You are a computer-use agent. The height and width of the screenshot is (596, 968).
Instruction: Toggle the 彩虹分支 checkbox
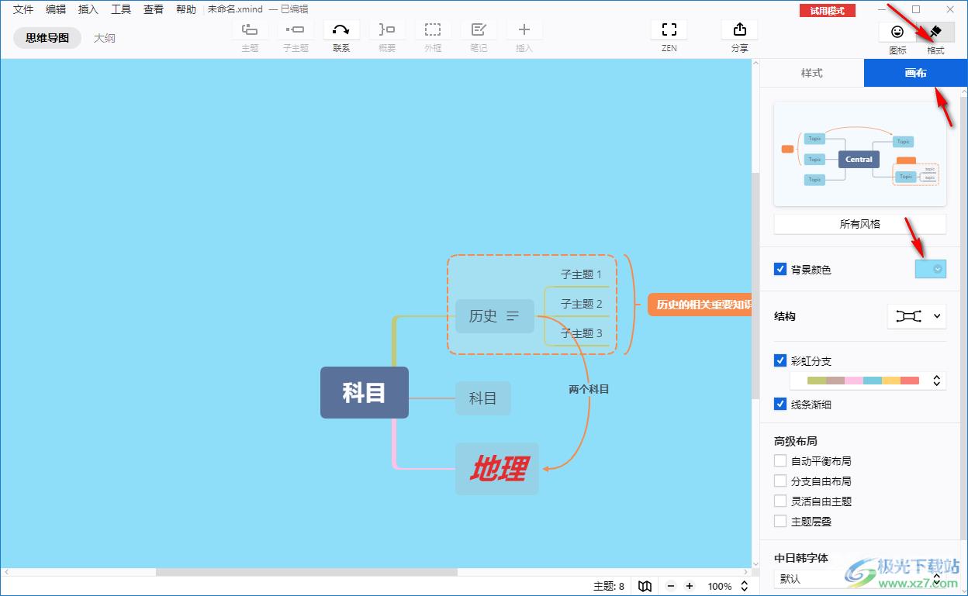click(780, 360)
